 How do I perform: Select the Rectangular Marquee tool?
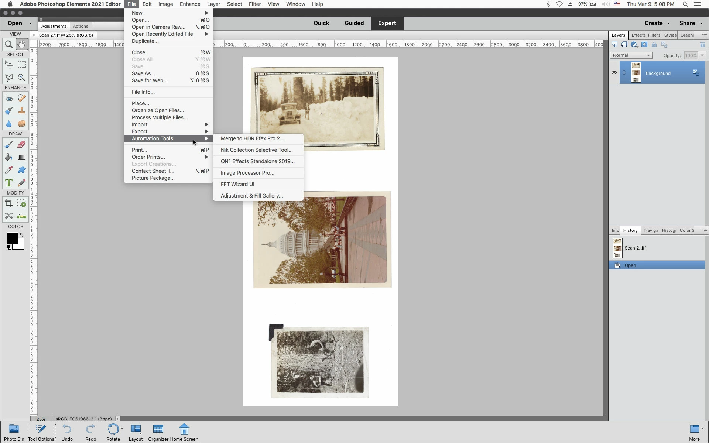pyautogui.click(x=22, y=65)
